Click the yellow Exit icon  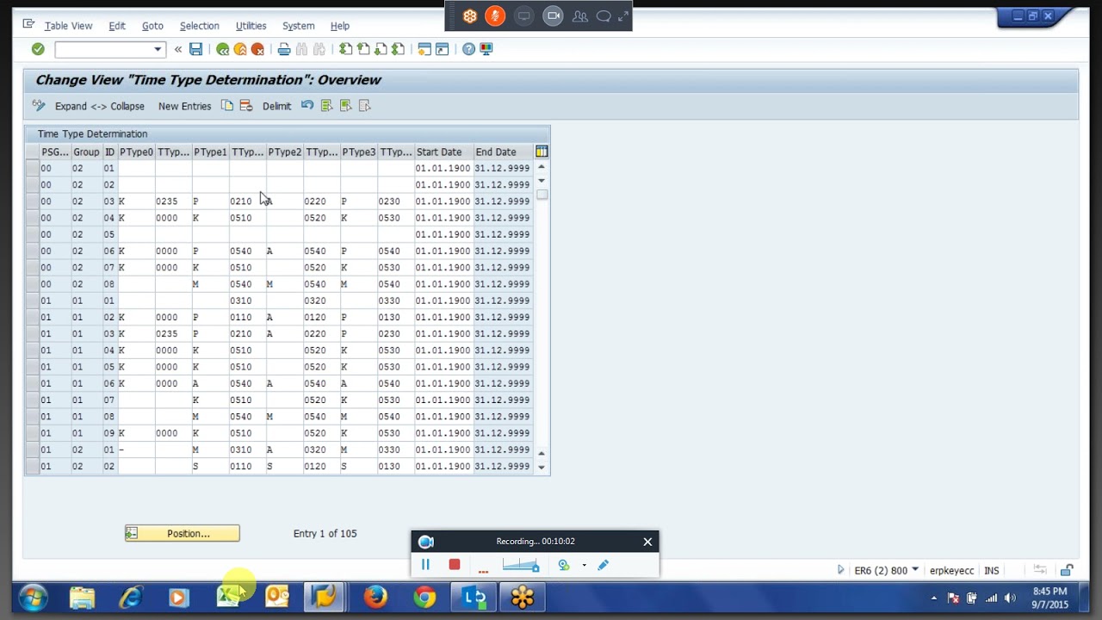(x=240, y=49)
